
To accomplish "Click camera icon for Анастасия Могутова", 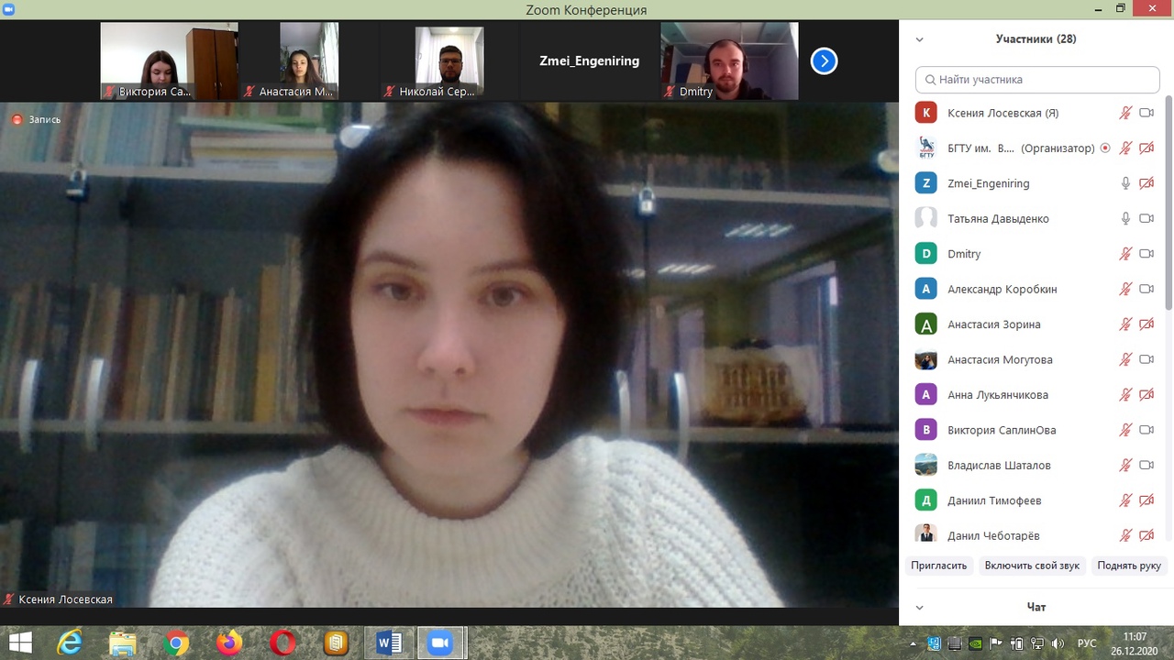I will point(1146,359).
